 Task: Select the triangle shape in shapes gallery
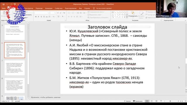(113, 15)
